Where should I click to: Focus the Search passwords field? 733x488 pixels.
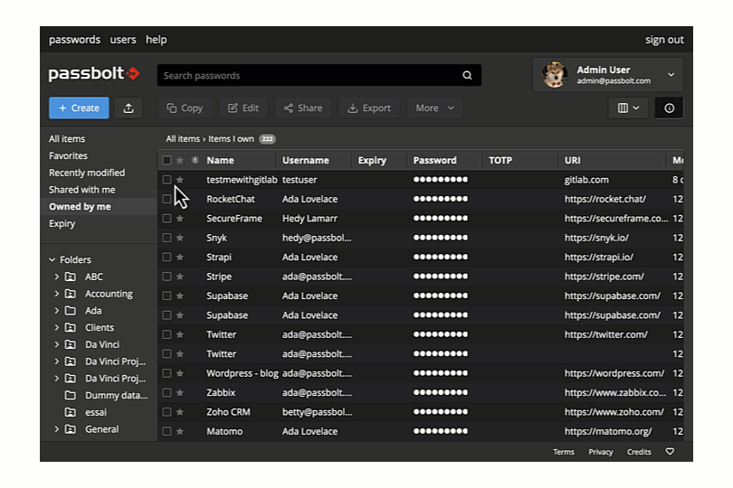click(x=319, y=75)
